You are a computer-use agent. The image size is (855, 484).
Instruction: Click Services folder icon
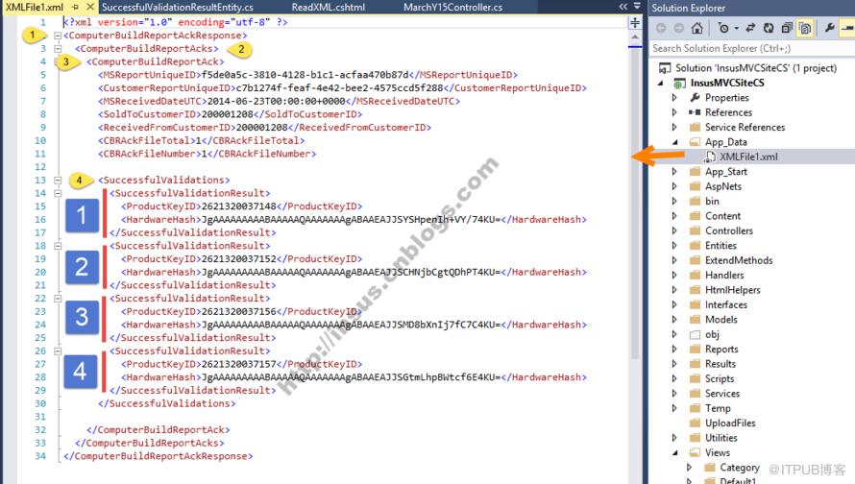coord(695,393)
